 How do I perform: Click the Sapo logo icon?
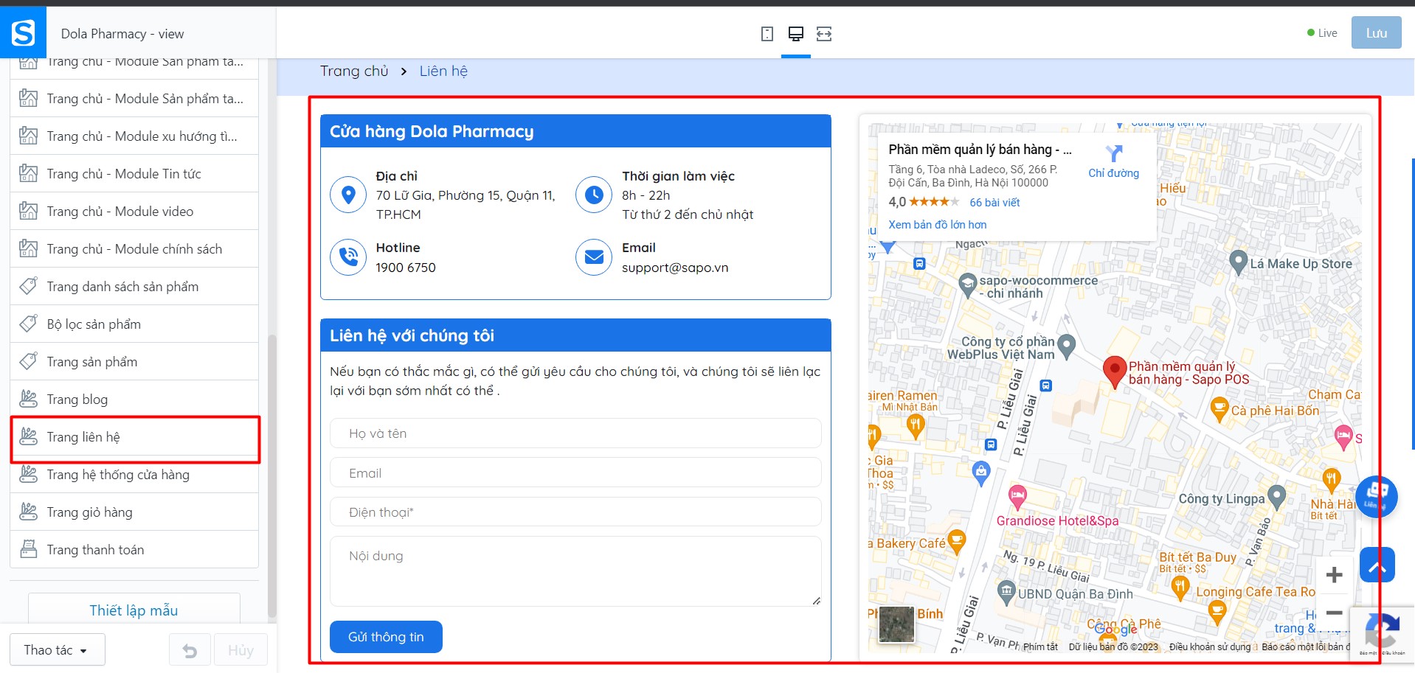click(x=24, y=33)
